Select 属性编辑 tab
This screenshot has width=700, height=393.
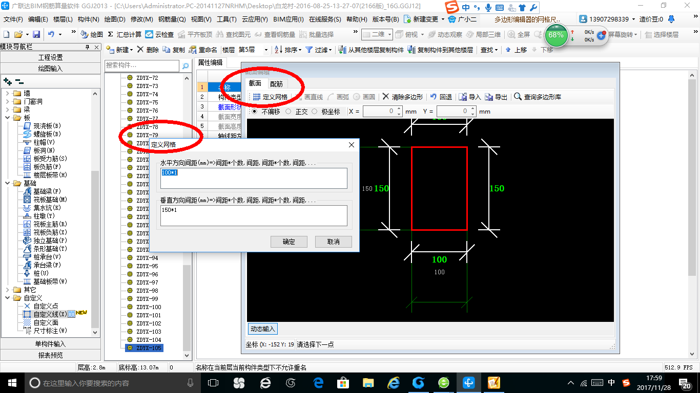click(x=211, y=62)
